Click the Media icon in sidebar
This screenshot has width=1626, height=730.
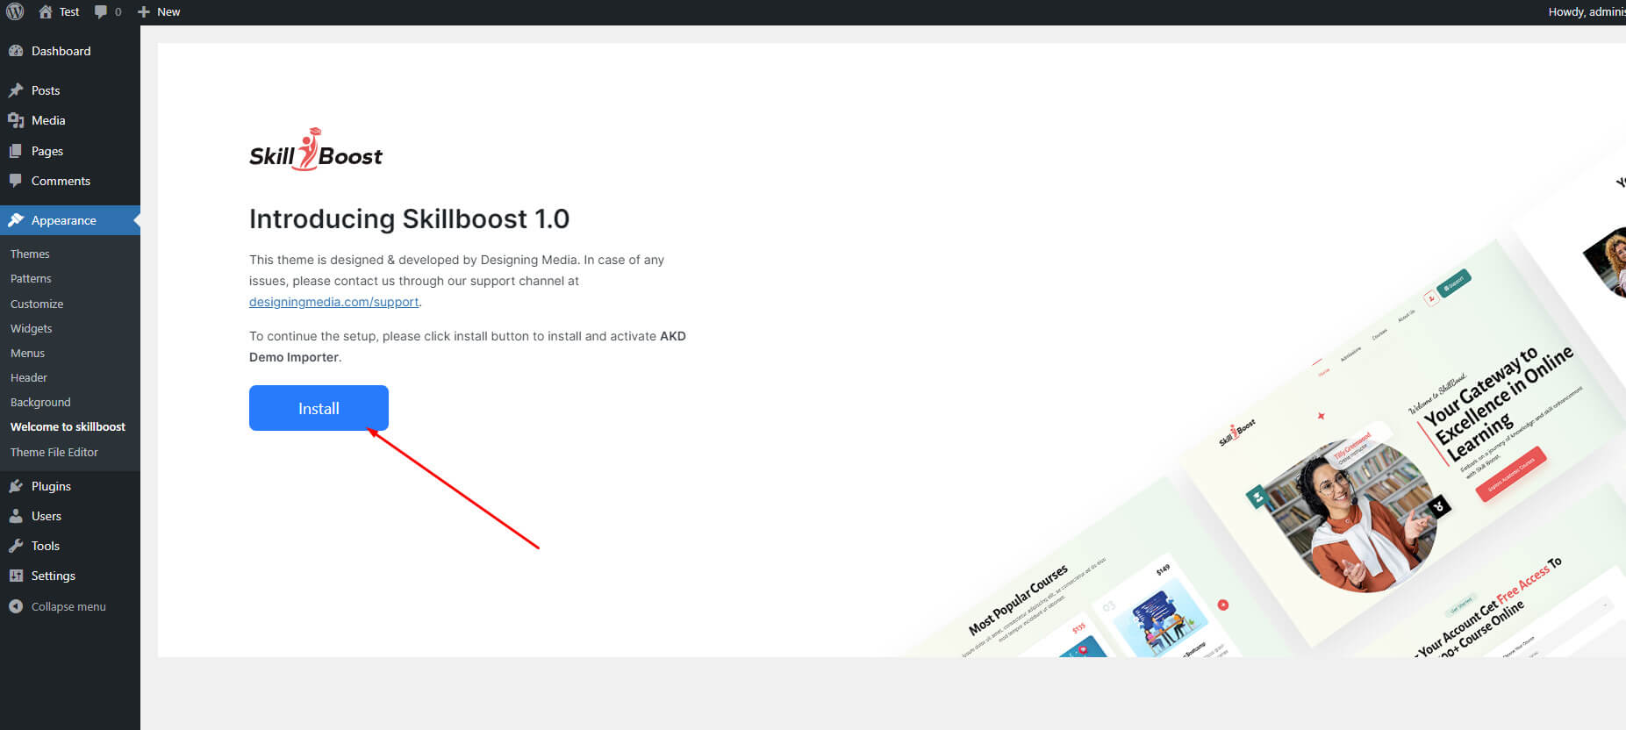[16, 120]
